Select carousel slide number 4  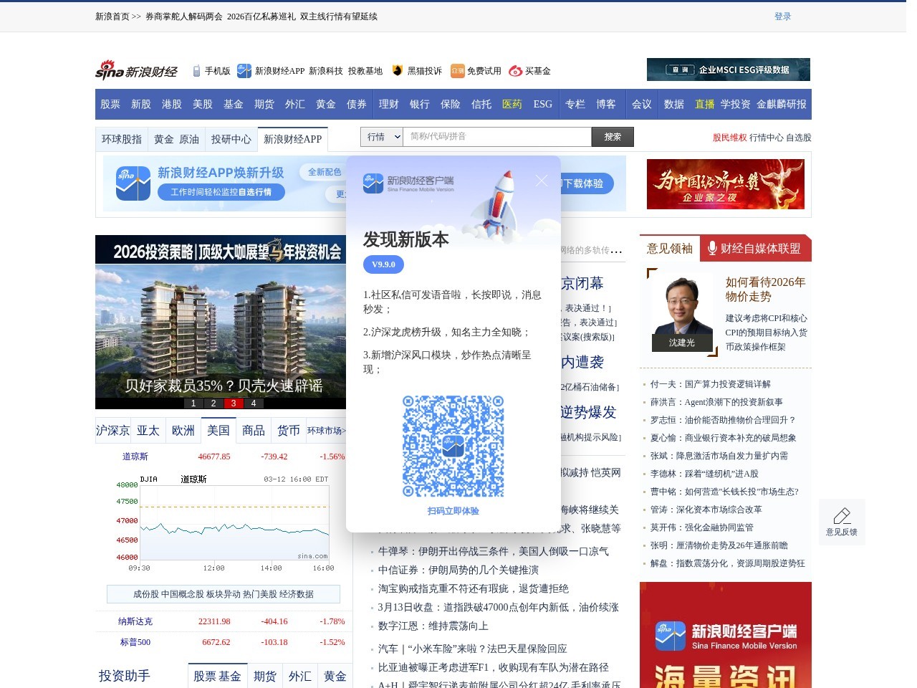click(253, 403)
